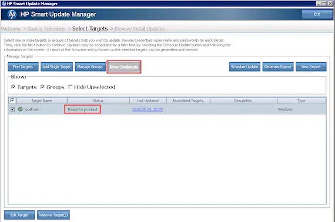Click the 'Ready to proceed' status cell
The height and width of the screenshot is (222, 335).
pyautogui.click(x=82, y=109)
